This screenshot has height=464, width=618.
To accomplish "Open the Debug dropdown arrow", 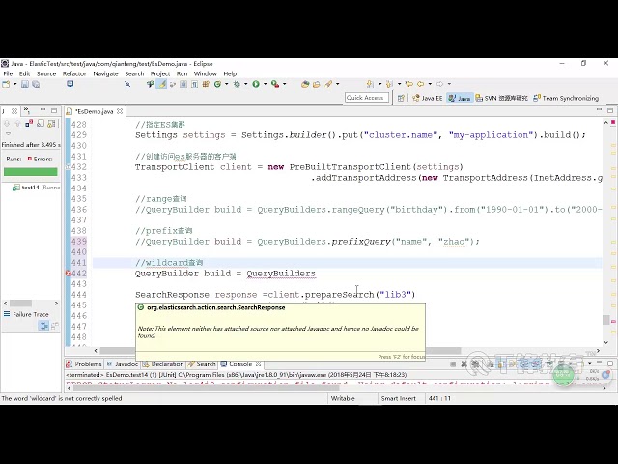I will click(x=245, y=84).
